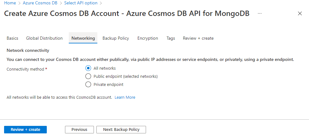The height and width of the screenshot is (139, 309).
Task: Select the Private endpoint radio option
Action: (x=88, y=85)
